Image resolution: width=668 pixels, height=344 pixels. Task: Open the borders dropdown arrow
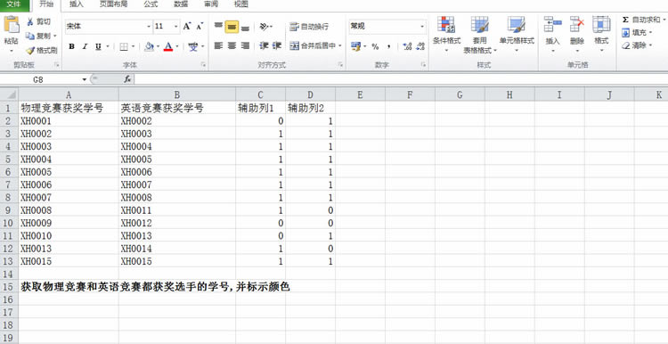tap(133, 46)
